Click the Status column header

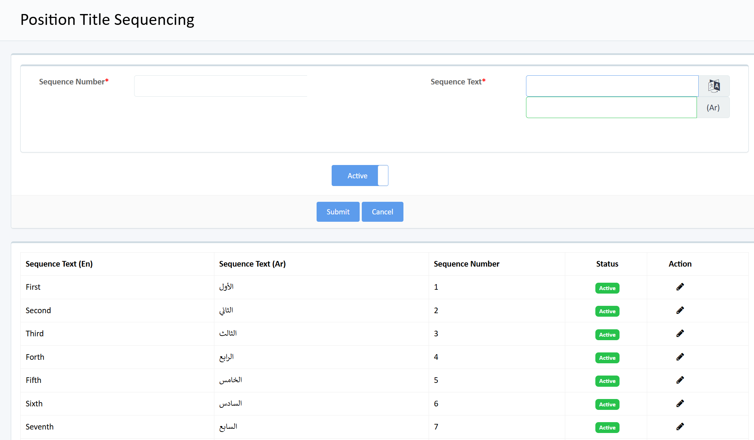[607, 264]
